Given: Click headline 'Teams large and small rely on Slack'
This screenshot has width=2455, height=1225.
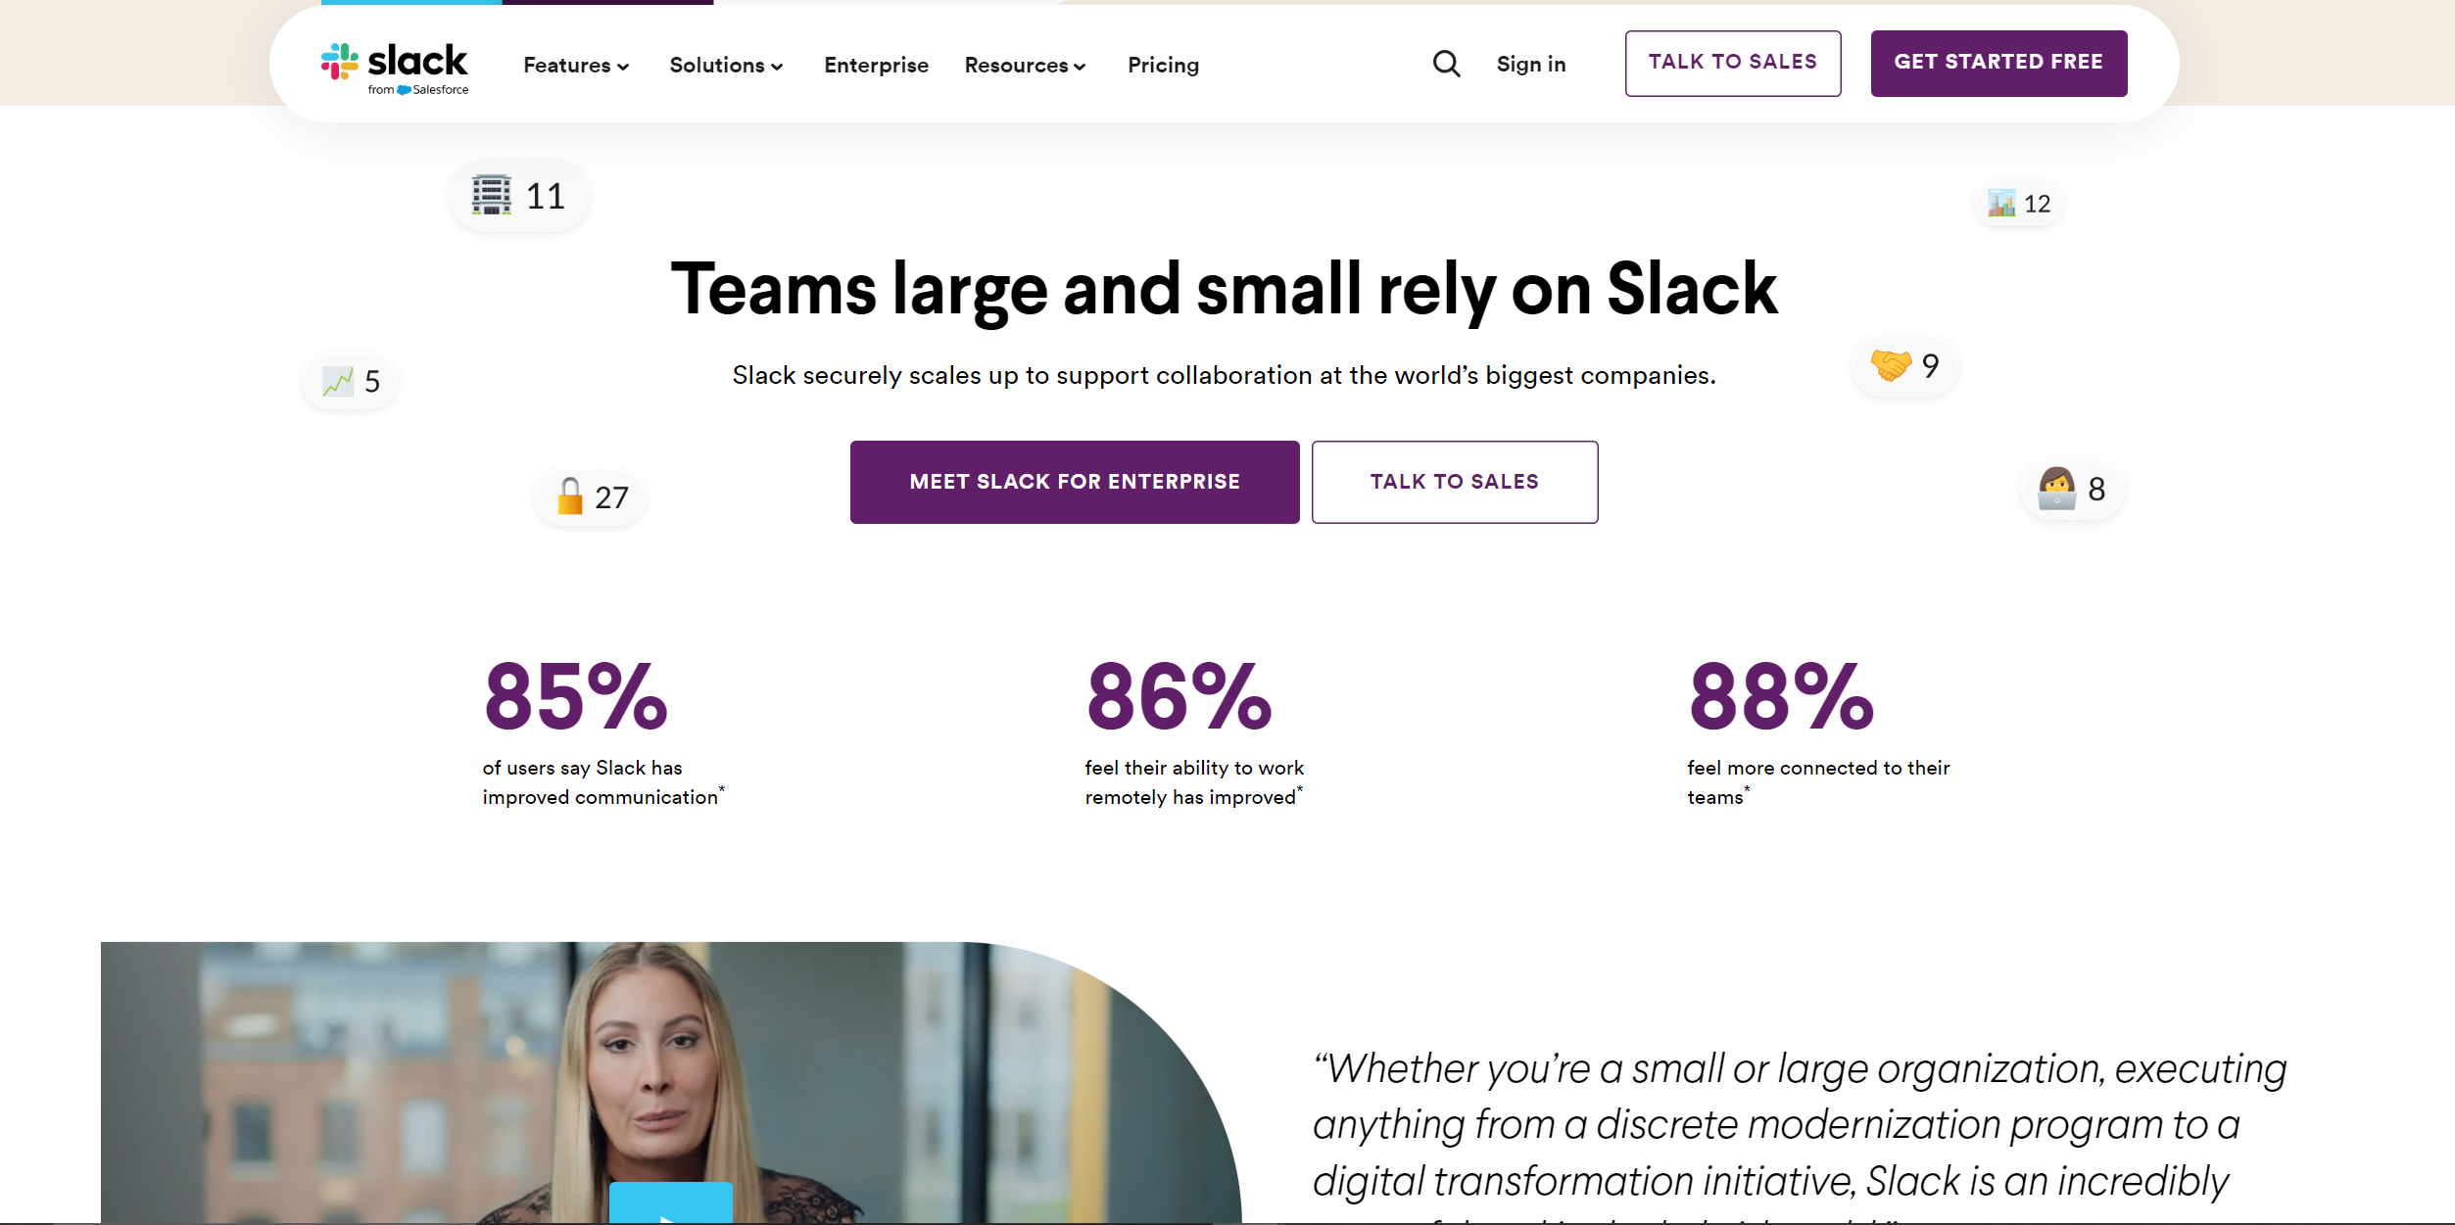Looking at the screenshot, I should [1224, 291].
